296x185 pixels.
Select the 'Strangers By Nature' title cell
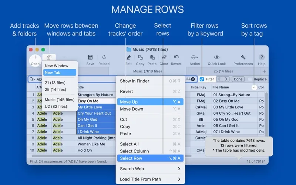point(96,95)
